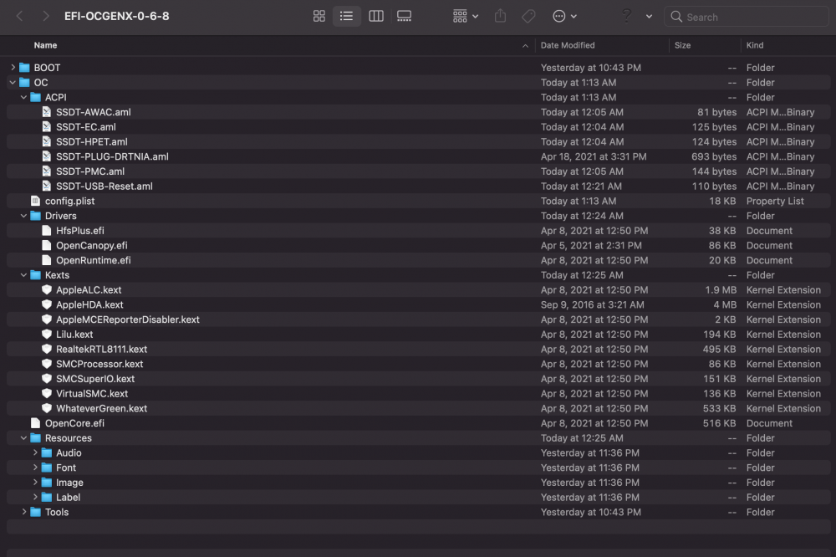Collapse the ACPI folder
The width and height of the screenshot is (836, 557).
(x=23, y=97)
